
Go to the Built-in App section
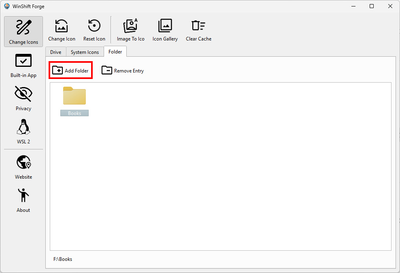[x=23, y=65]
